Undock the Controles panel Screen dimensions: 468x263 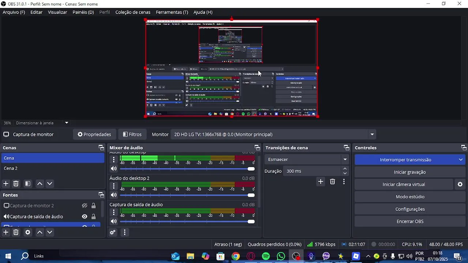(x=464, y=148)
